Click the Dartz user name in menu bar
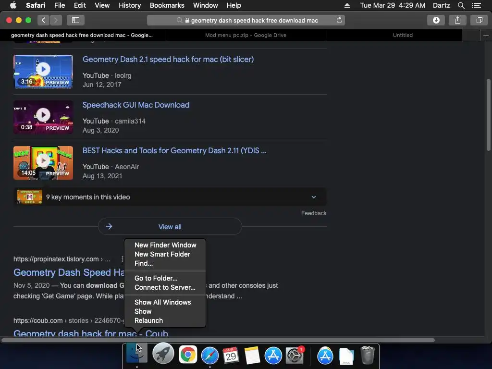 (441, 5)
